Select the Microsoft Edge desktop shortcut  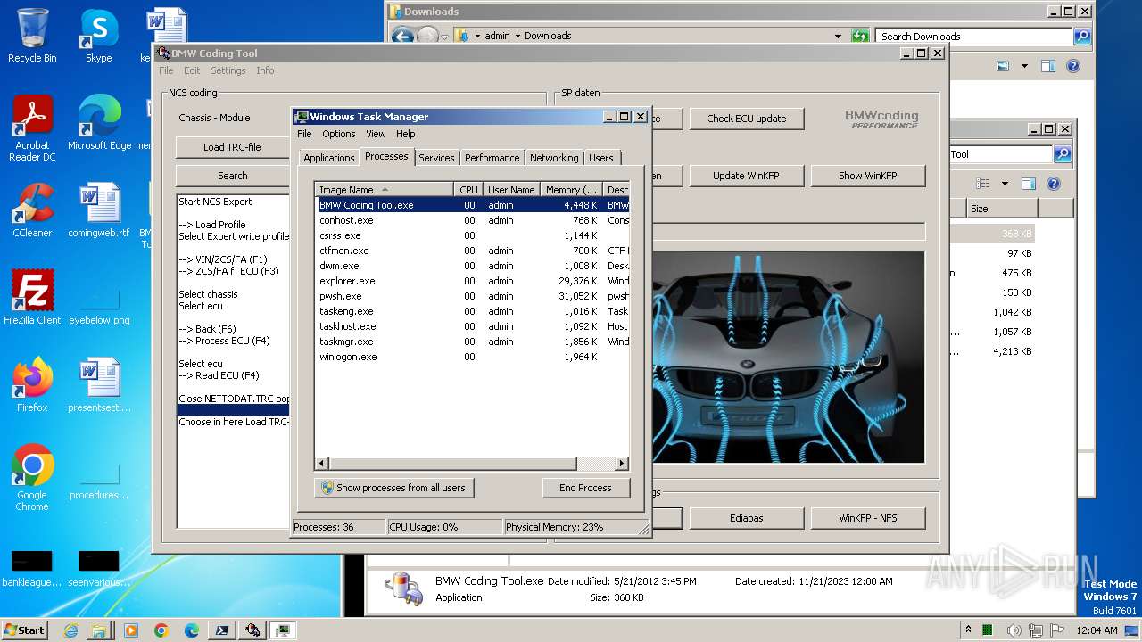tap(99, 123)
